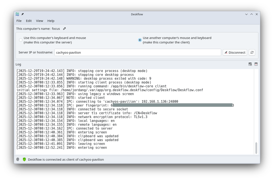The width and height of the screenshot is (274, 180).
Task: Click log line 'server tls certificate info: /CN=Deskflow'
Action: [x=87, y=113]
